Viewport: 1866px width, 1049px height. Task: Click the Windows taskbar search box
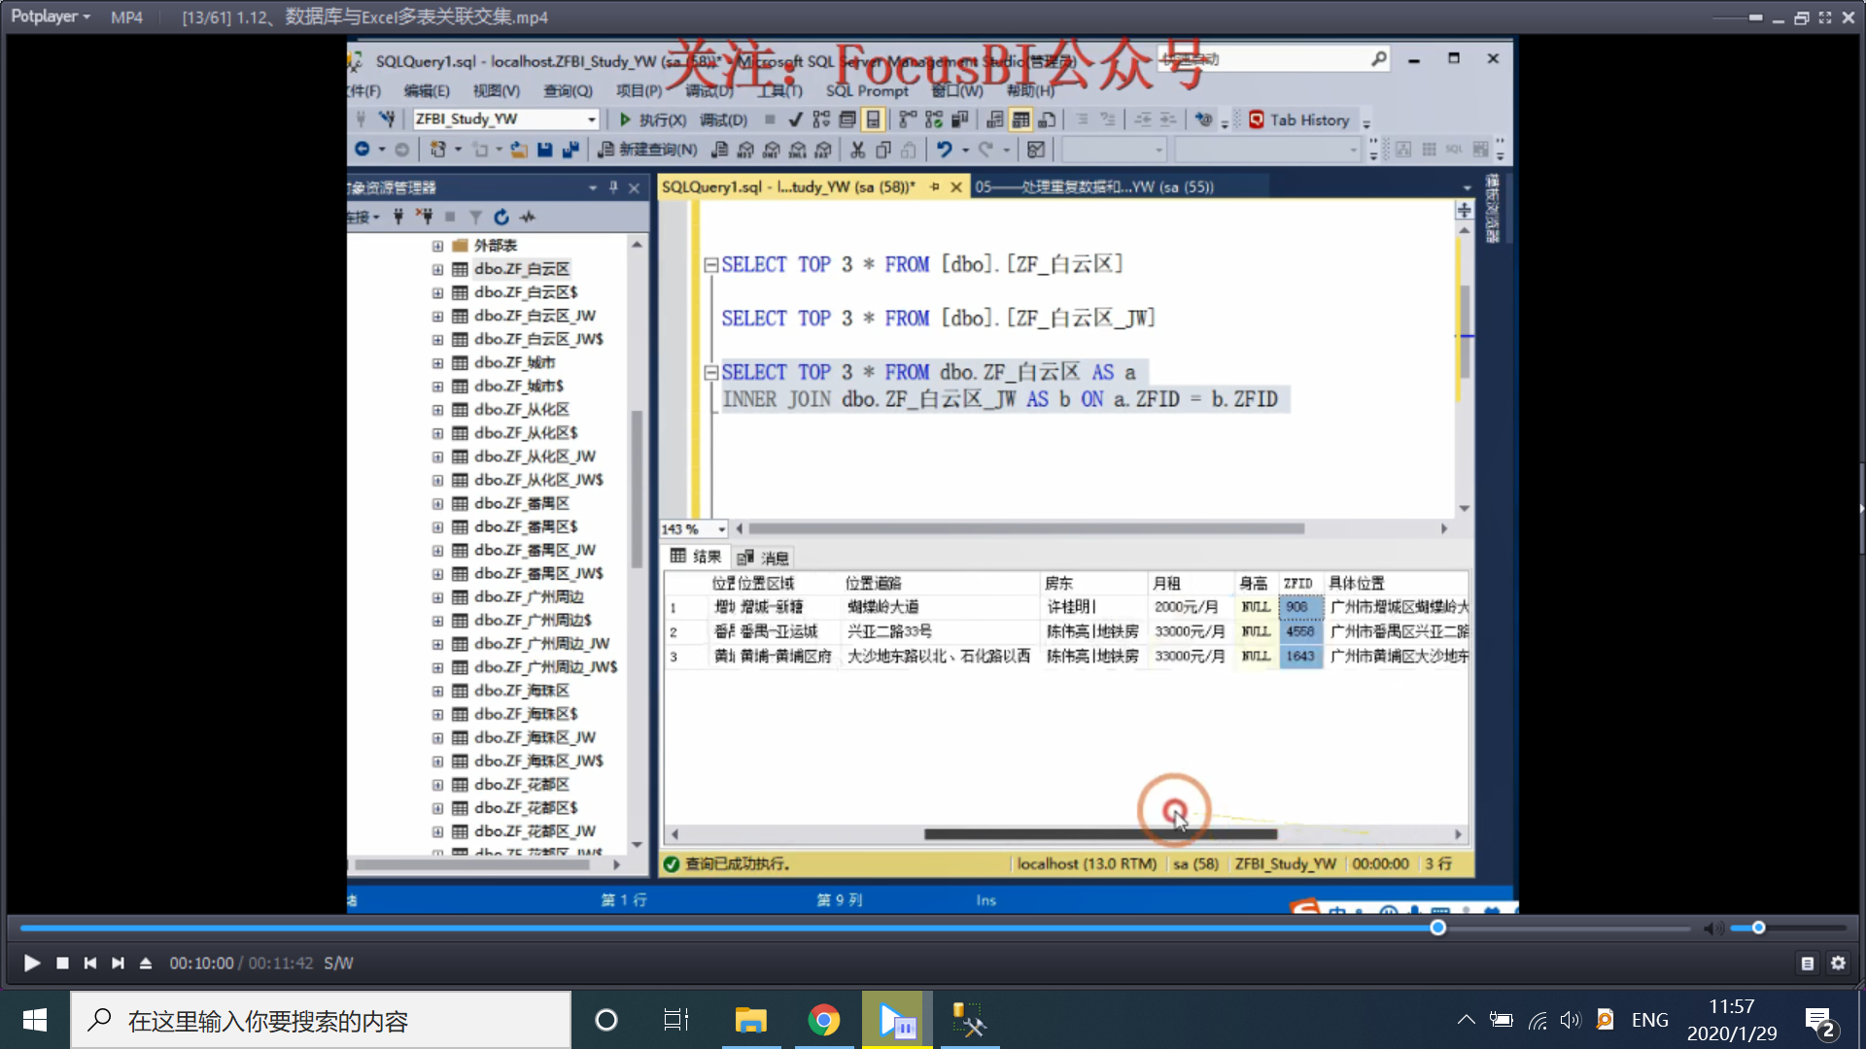click(x=321, y=1020)
